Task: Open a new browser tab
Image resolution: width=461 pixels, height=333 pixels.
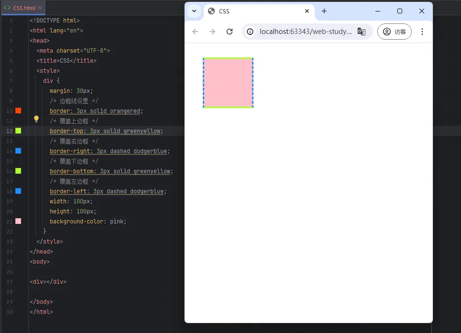Action: (x=324, y=11)
